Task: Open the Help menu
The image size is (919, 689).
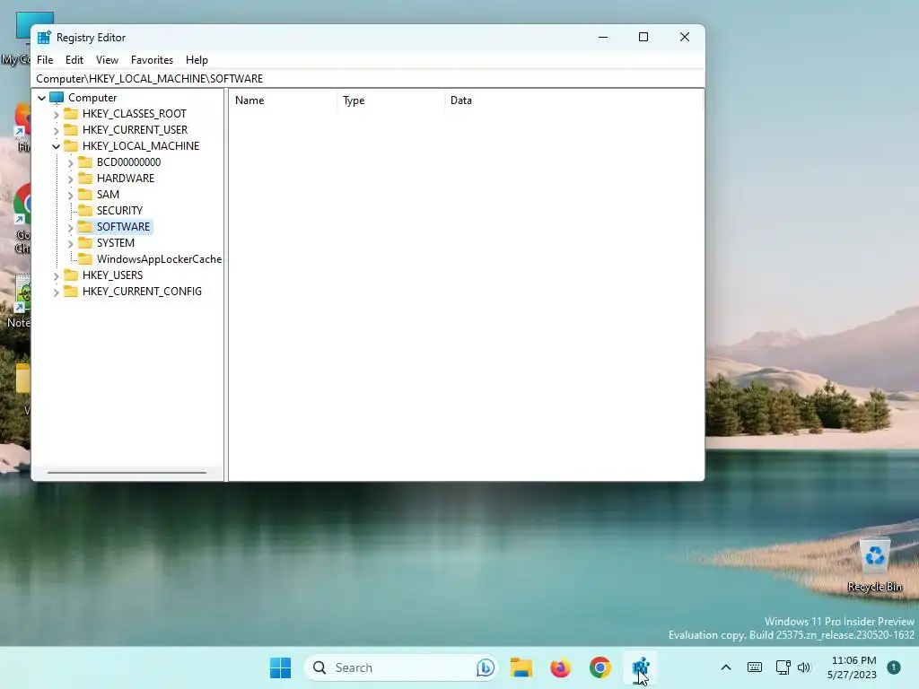Action: click(x=197, y=60)
